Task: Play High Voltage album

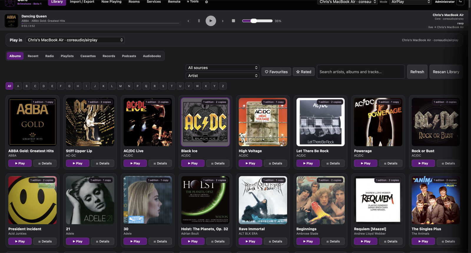Action: [250, 163]
